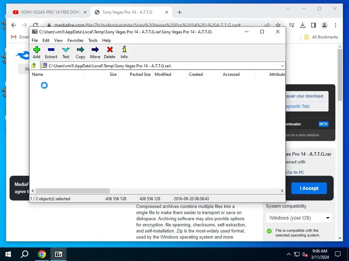The image size is (349, 261).
Task: Click the right scroll arrow in 7-Zip
Action: 282,191
